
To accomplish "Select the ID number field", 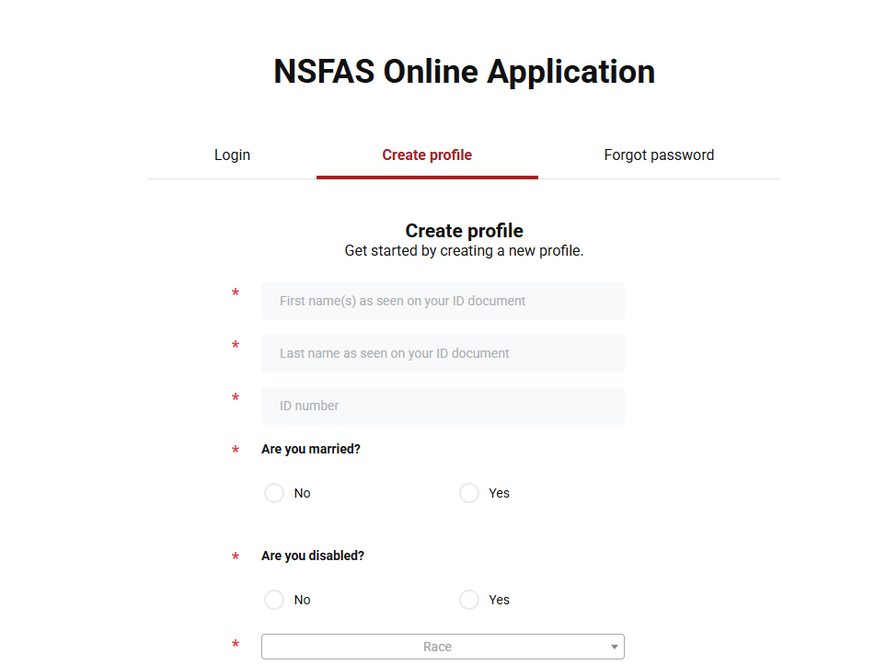I will tap(443, 406).
